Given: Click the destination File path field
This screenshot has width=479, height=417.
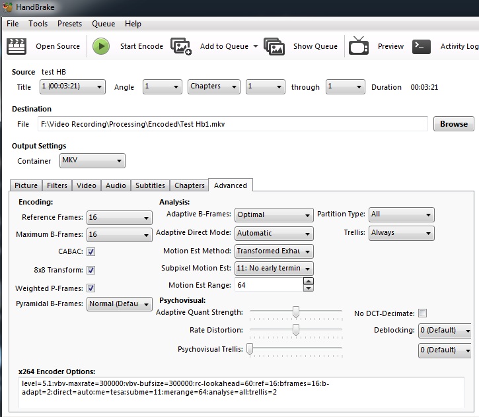Looking at the screenshot, I should [x=233, y=124].
